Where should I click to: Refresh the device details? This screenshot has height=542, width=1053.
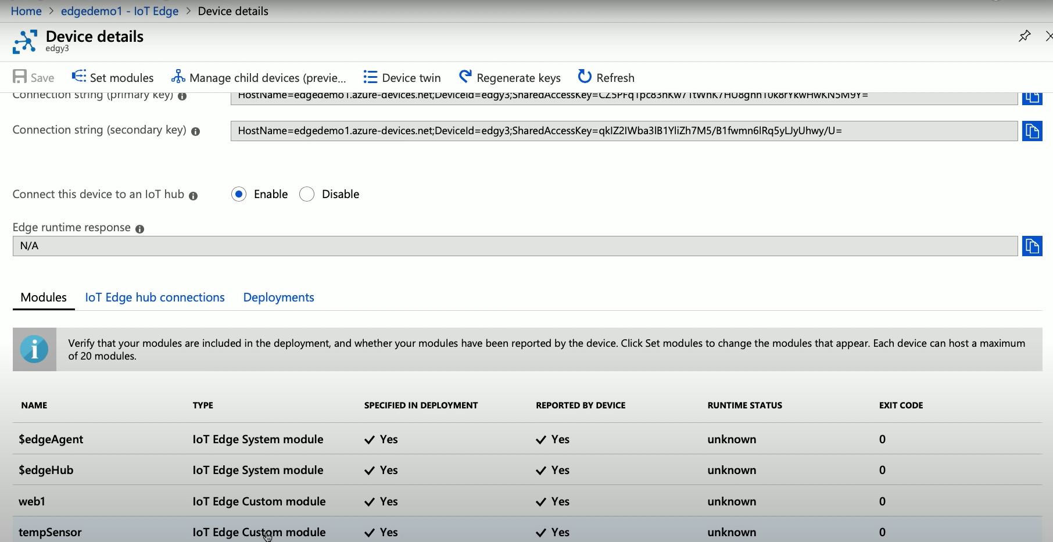606,77
